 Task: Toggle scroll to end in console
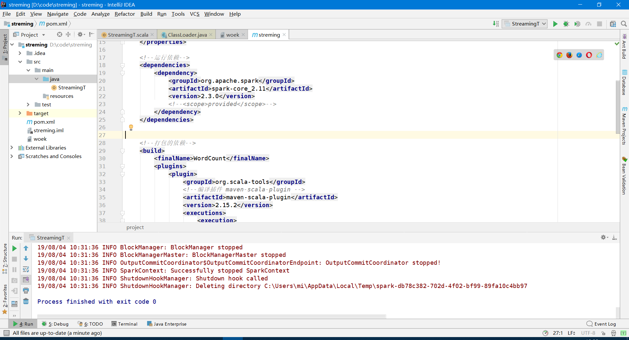tap(26, 280)
